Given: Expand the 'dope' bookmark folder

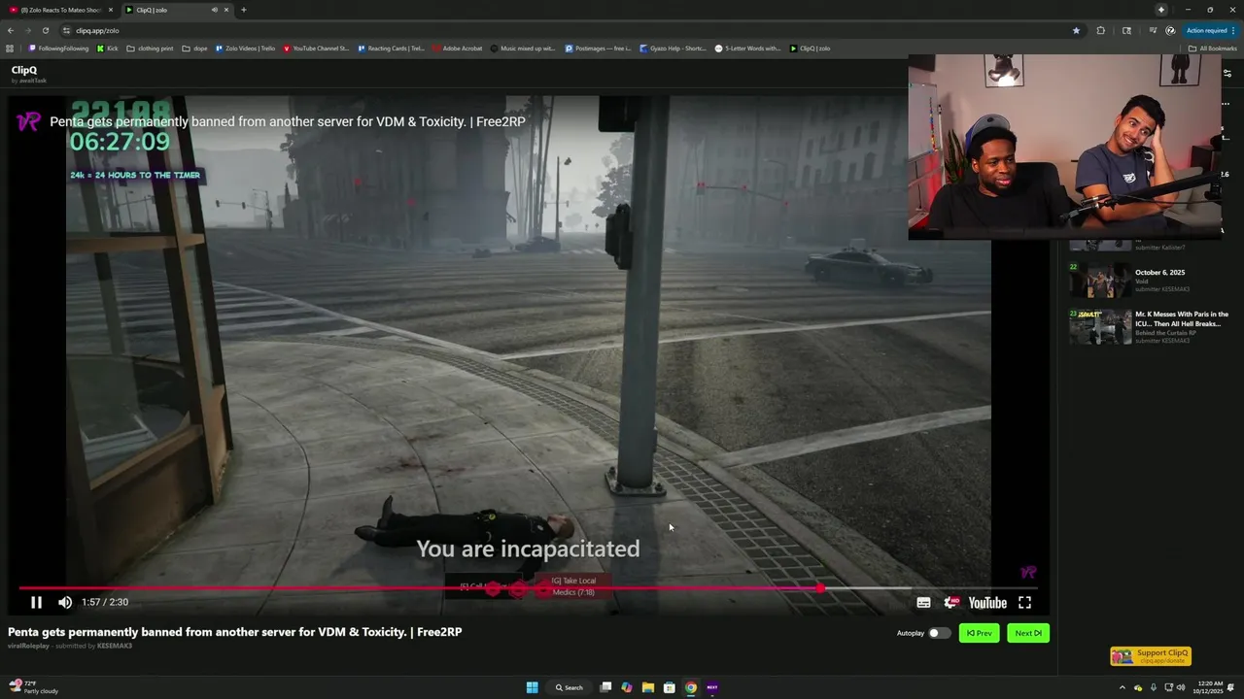Looking at the screenshot, I should point(195,49).
